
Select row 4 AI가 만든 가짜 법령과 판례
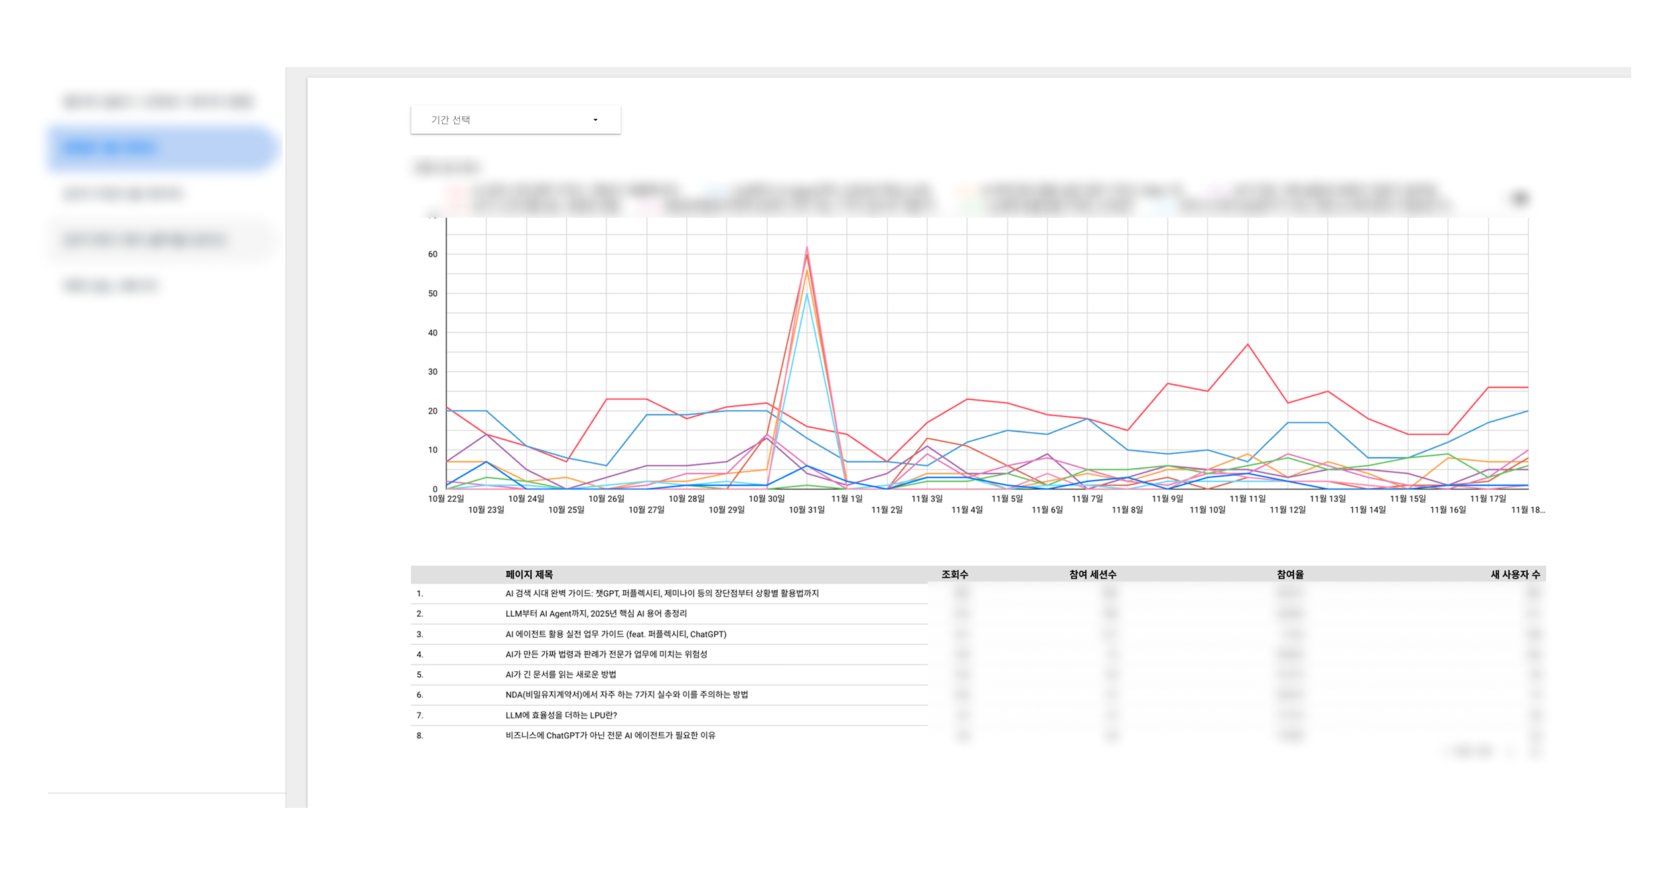[x=606, y=654]
